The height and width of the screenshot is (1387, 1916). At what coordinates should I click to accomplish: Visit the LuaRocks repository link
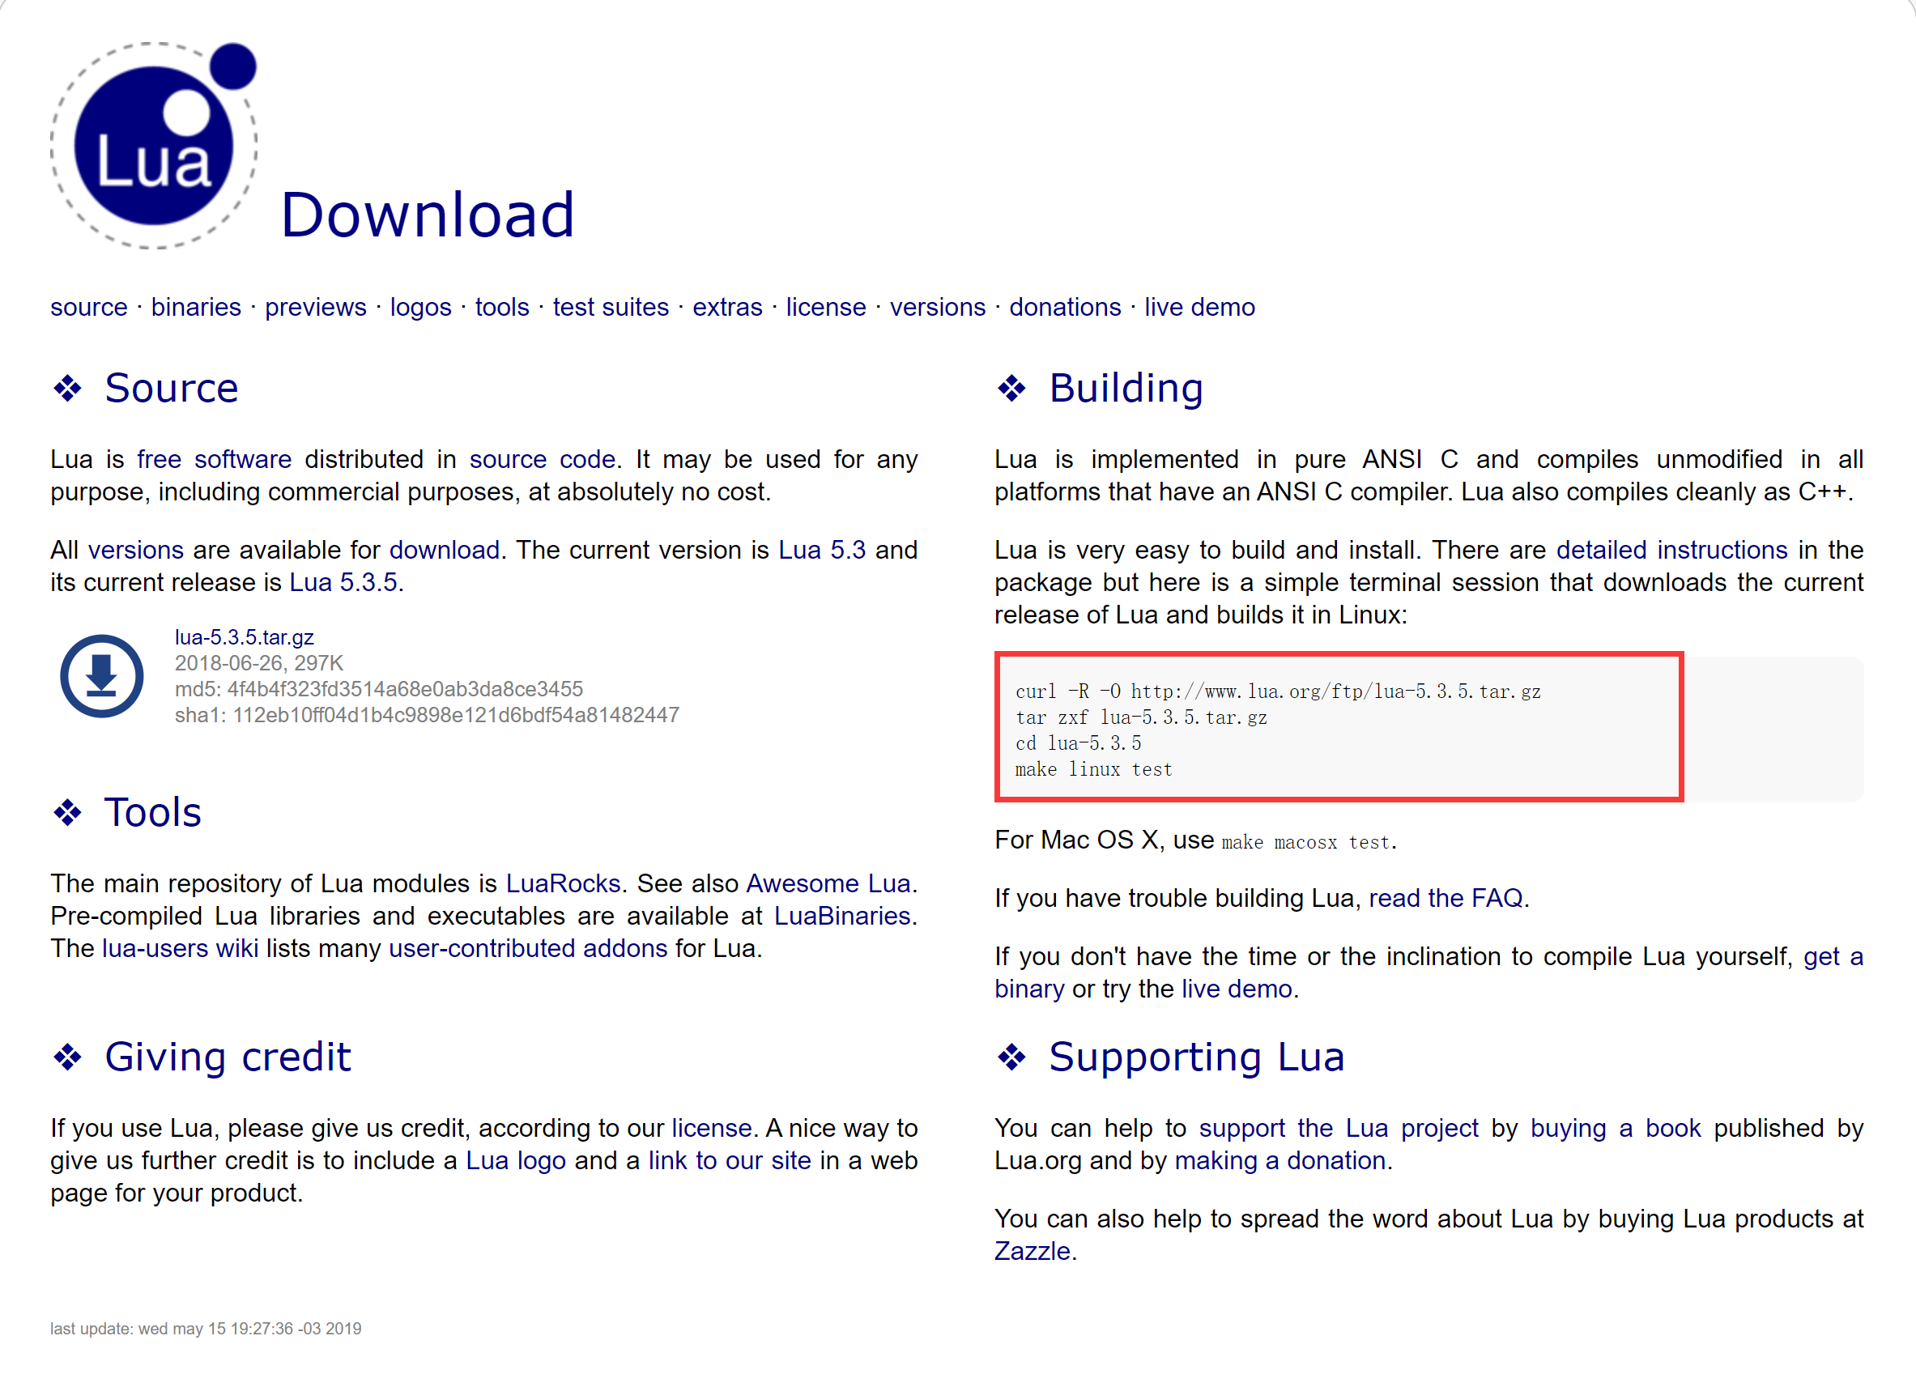[563, 883]
